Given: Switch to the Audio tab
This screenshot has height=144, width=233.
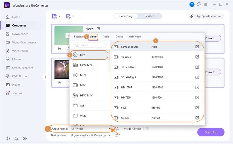Looking at the screenshot, I should 106,37.
